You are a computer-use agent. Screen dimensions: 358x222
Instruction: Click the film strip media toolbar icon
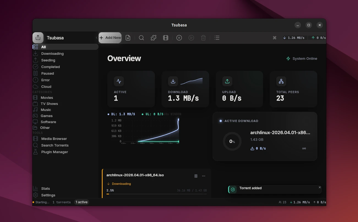[166, 38]
